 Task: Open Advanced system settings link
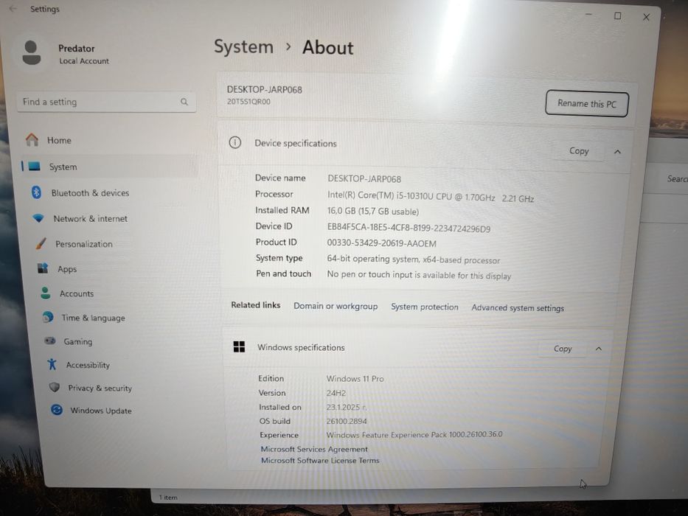click(518, 308)
